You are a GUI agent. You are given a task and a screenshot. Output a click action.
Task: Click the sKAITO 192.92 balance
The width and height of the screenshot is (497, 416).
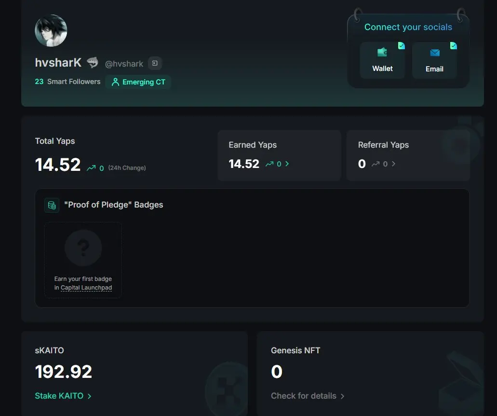coord(64,372)
